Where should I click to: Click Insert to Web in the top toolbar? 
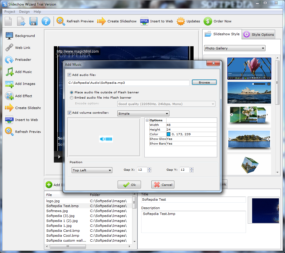pyautogui.click(x=157, y=21)
